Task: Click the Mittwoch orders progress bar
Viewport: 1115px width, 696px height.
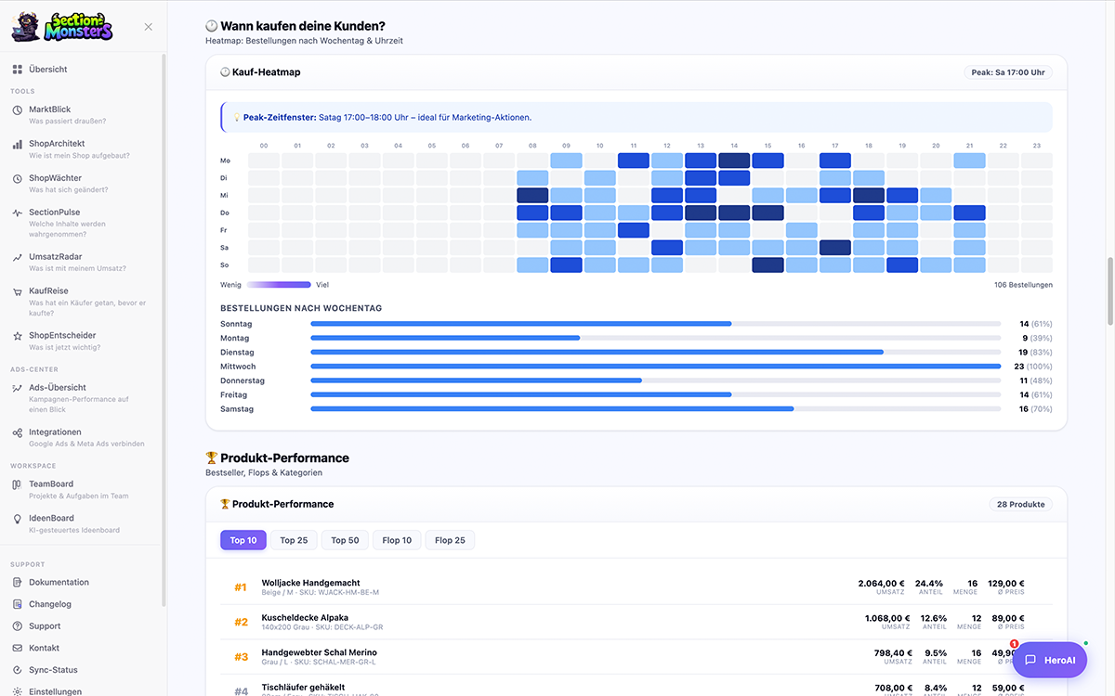Action: click(656, 367)
